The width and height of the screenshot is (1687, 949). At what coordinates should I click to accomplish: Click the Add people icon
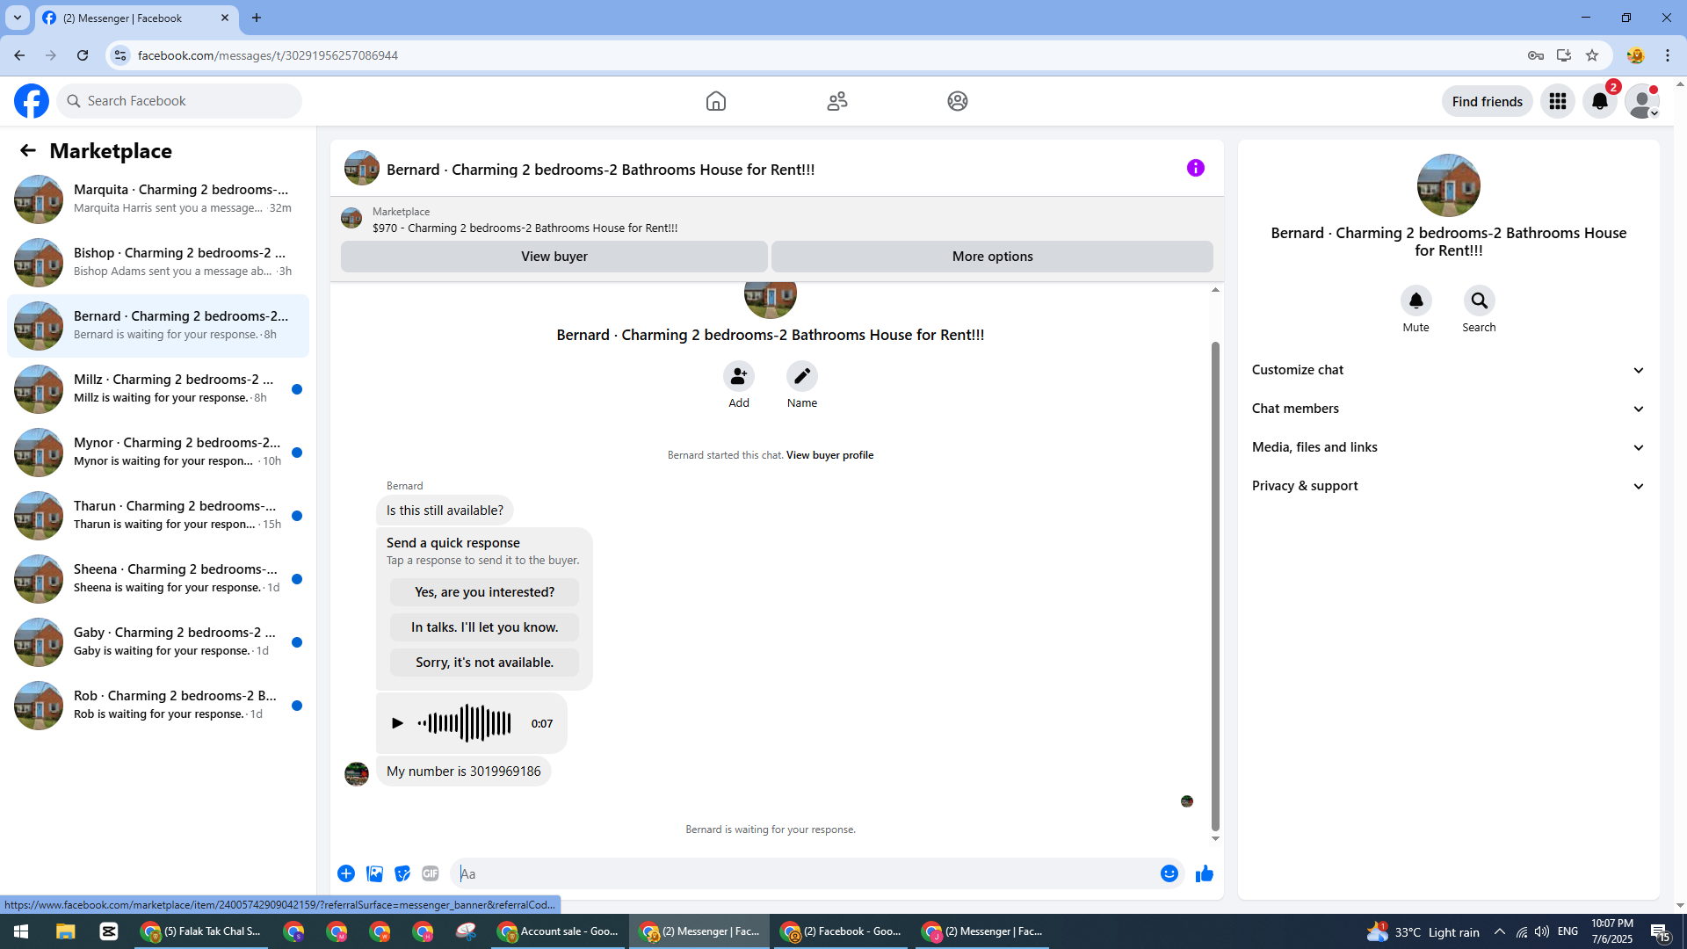point(738,377)
